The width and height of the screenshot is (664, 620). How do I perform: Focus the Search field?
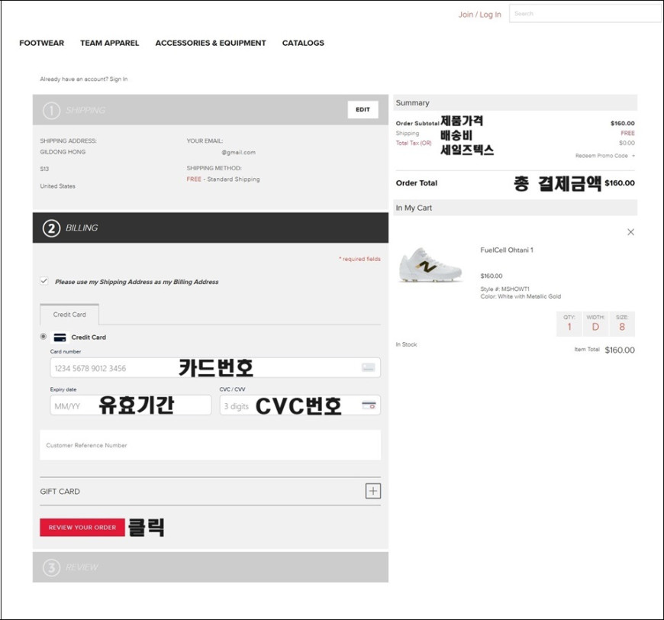585,14
